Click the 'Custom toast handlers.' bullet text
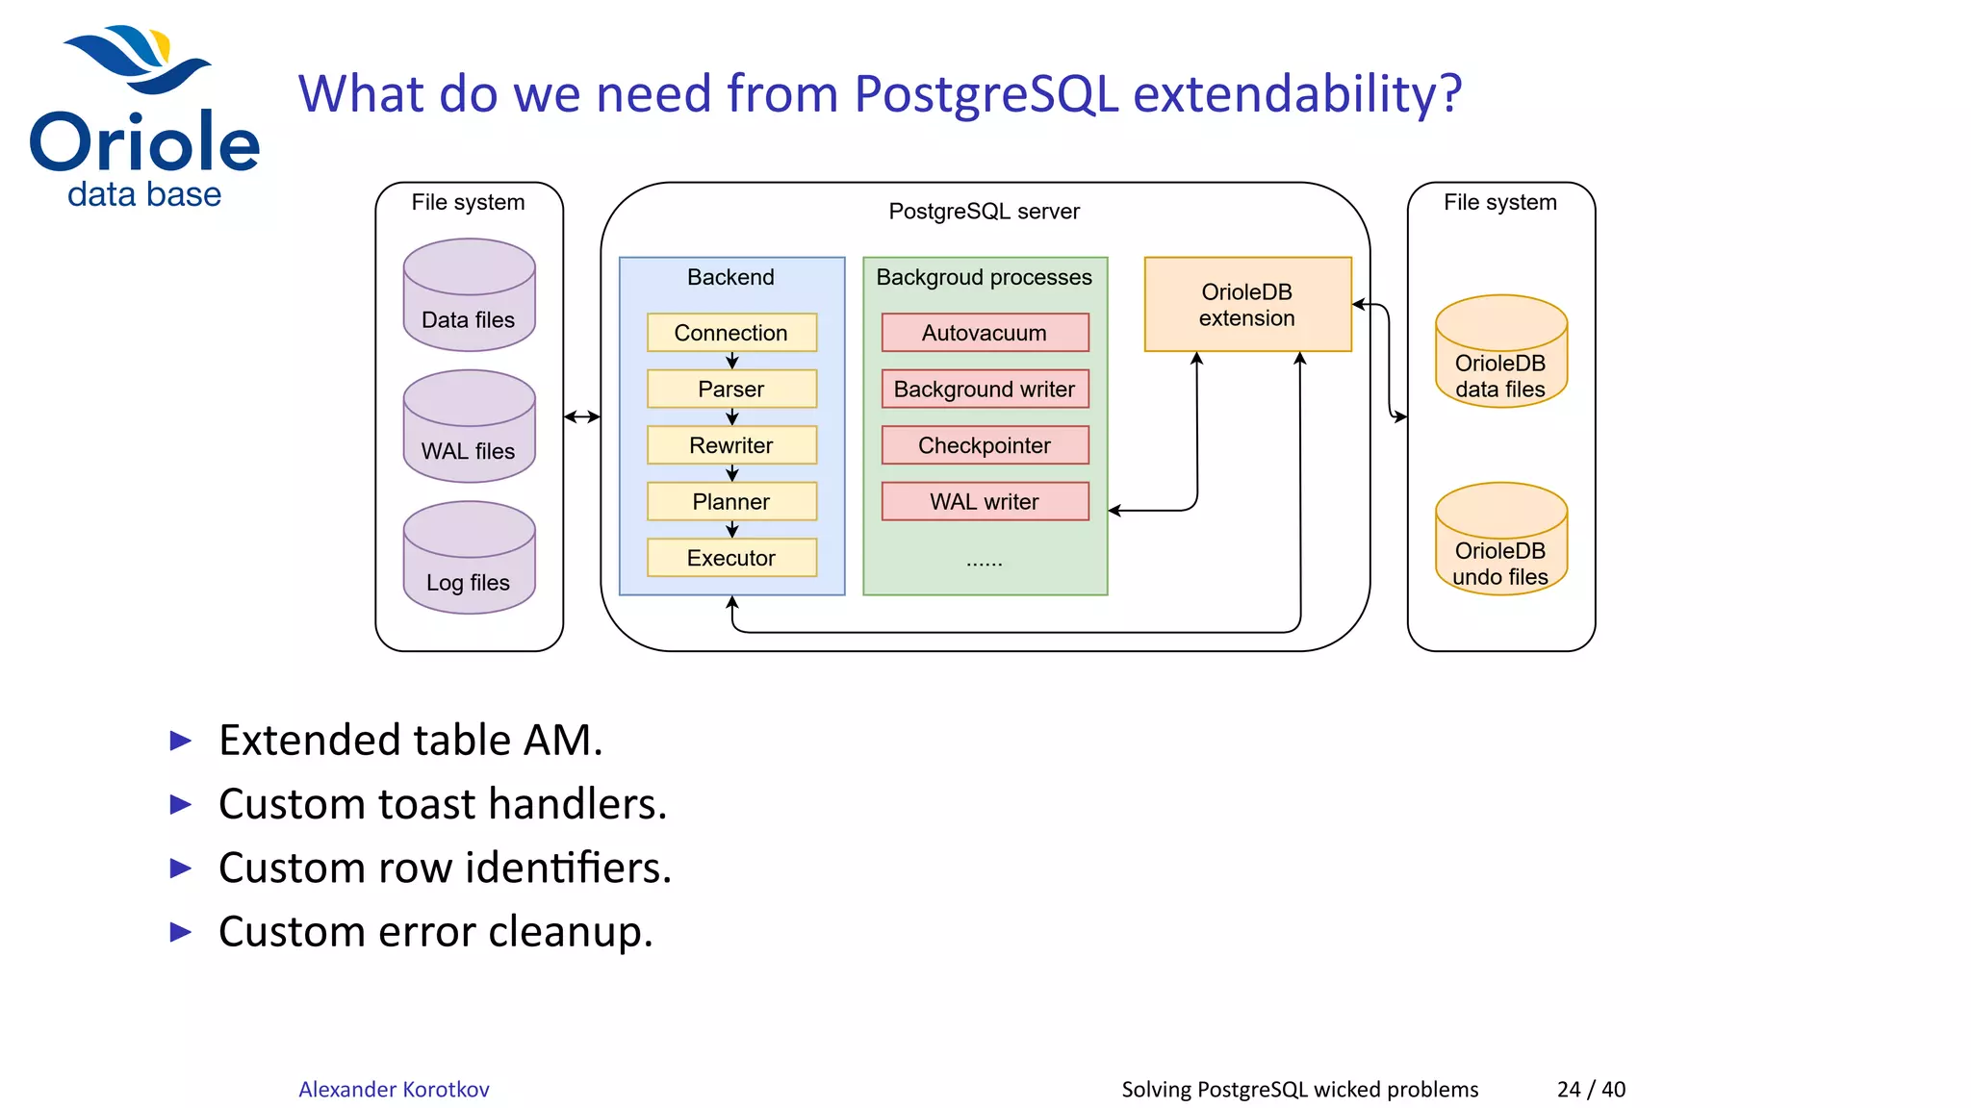This screenshot has height=1108, width=1971. [443, 803]
